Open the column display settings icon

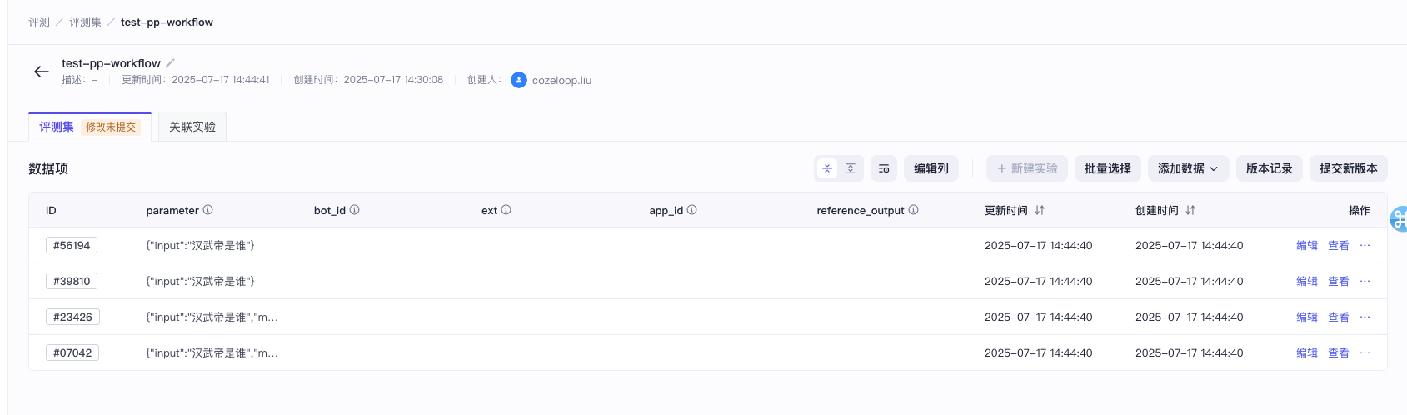884,168
